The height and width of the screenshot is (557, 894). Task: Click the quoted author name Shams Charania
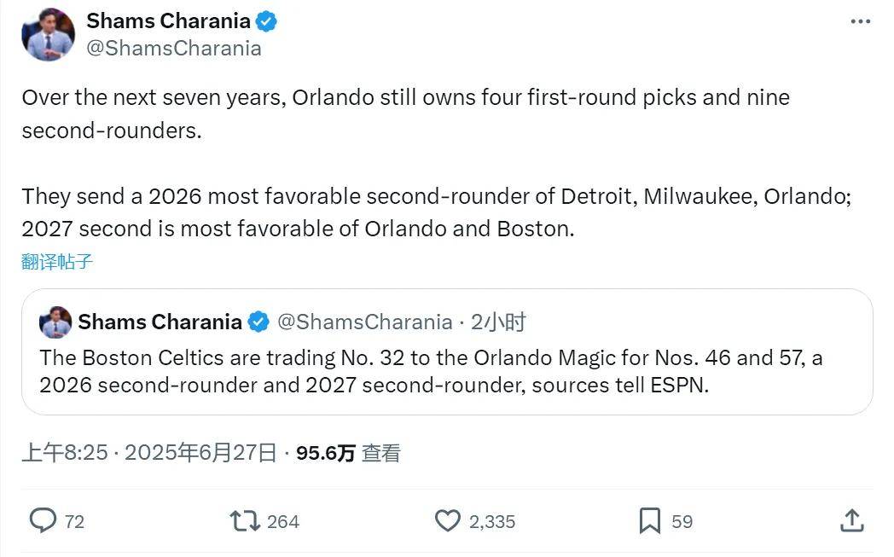click(160, 322)
